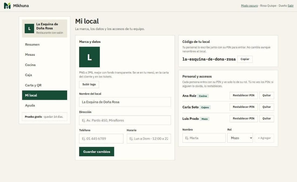This screenshot has height=182, width=297.
Task: Focus the Horario input field
Action: pos(149,139)
